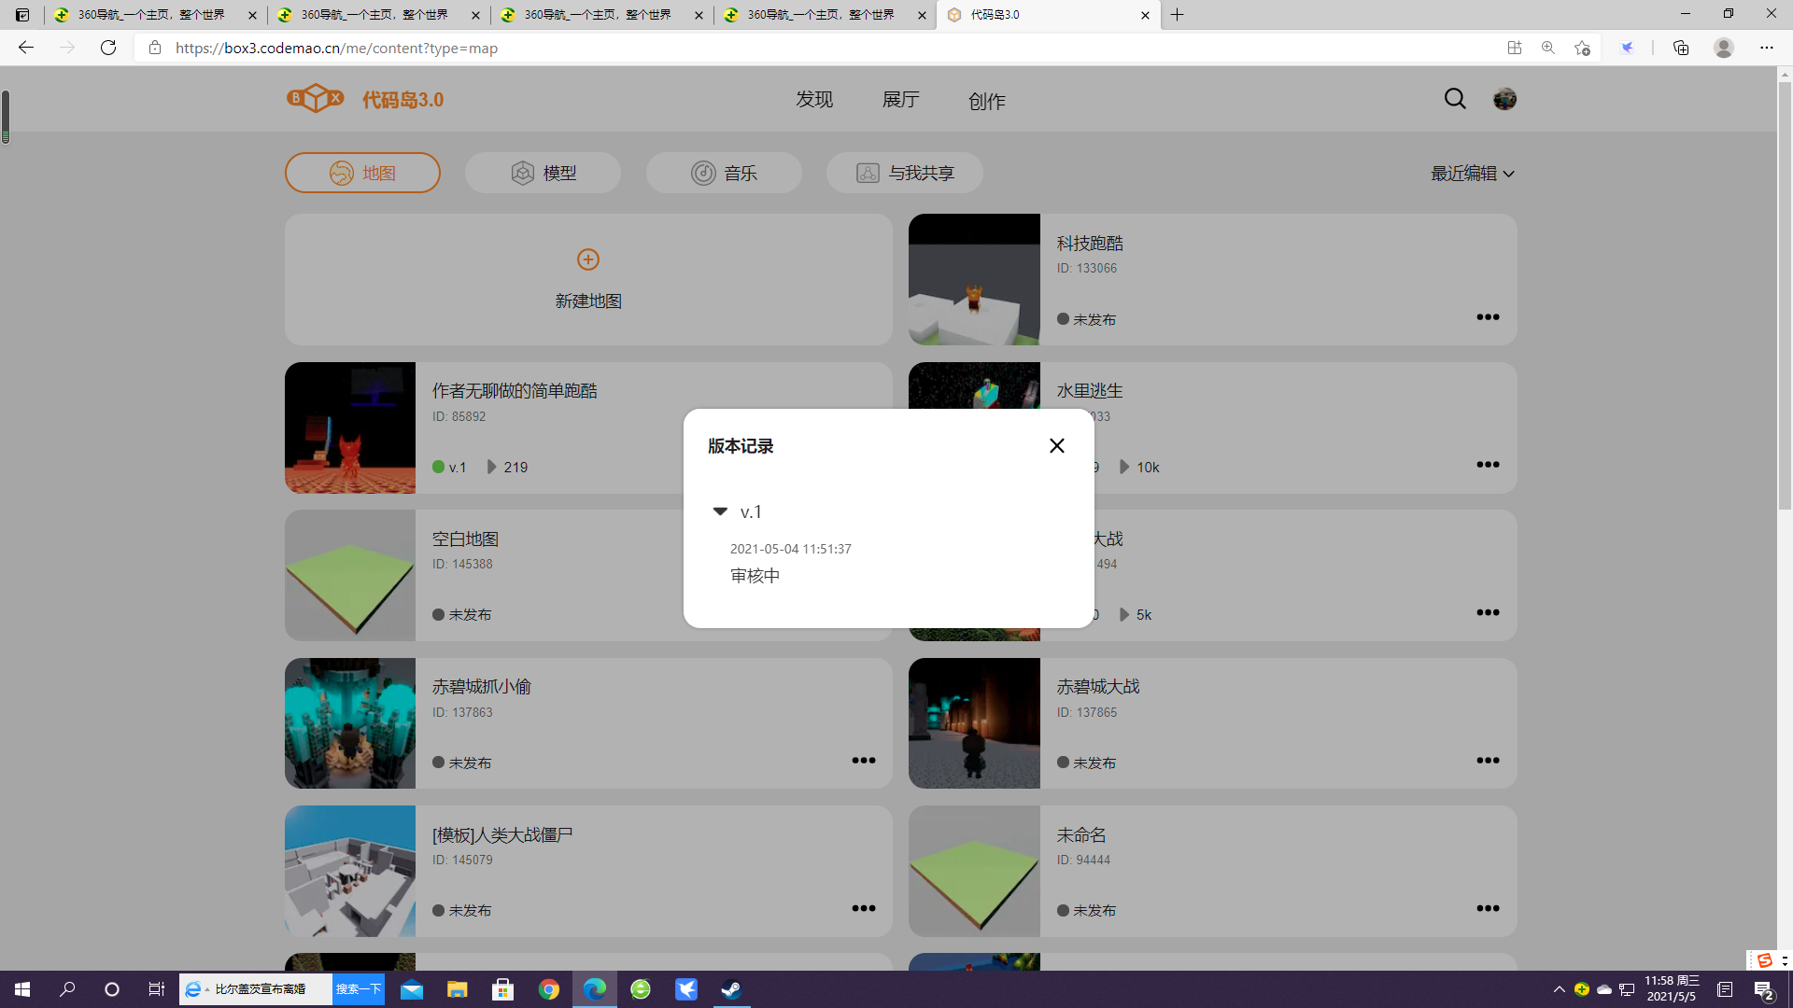Open the browser zoom control
Screen dimensions: 1793x1008
[1548, 48]
